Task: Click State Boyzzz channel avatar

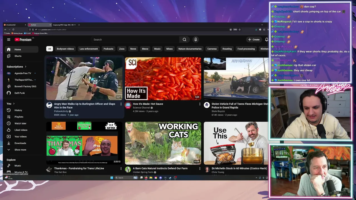Action: pos(207,105)
